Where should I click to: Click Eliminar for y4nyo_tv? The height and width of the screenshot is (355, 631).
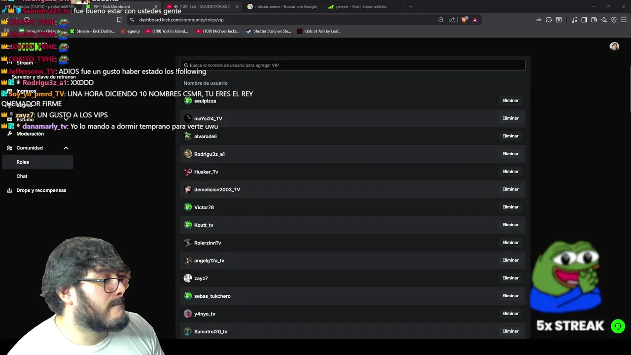pos(510,314)
